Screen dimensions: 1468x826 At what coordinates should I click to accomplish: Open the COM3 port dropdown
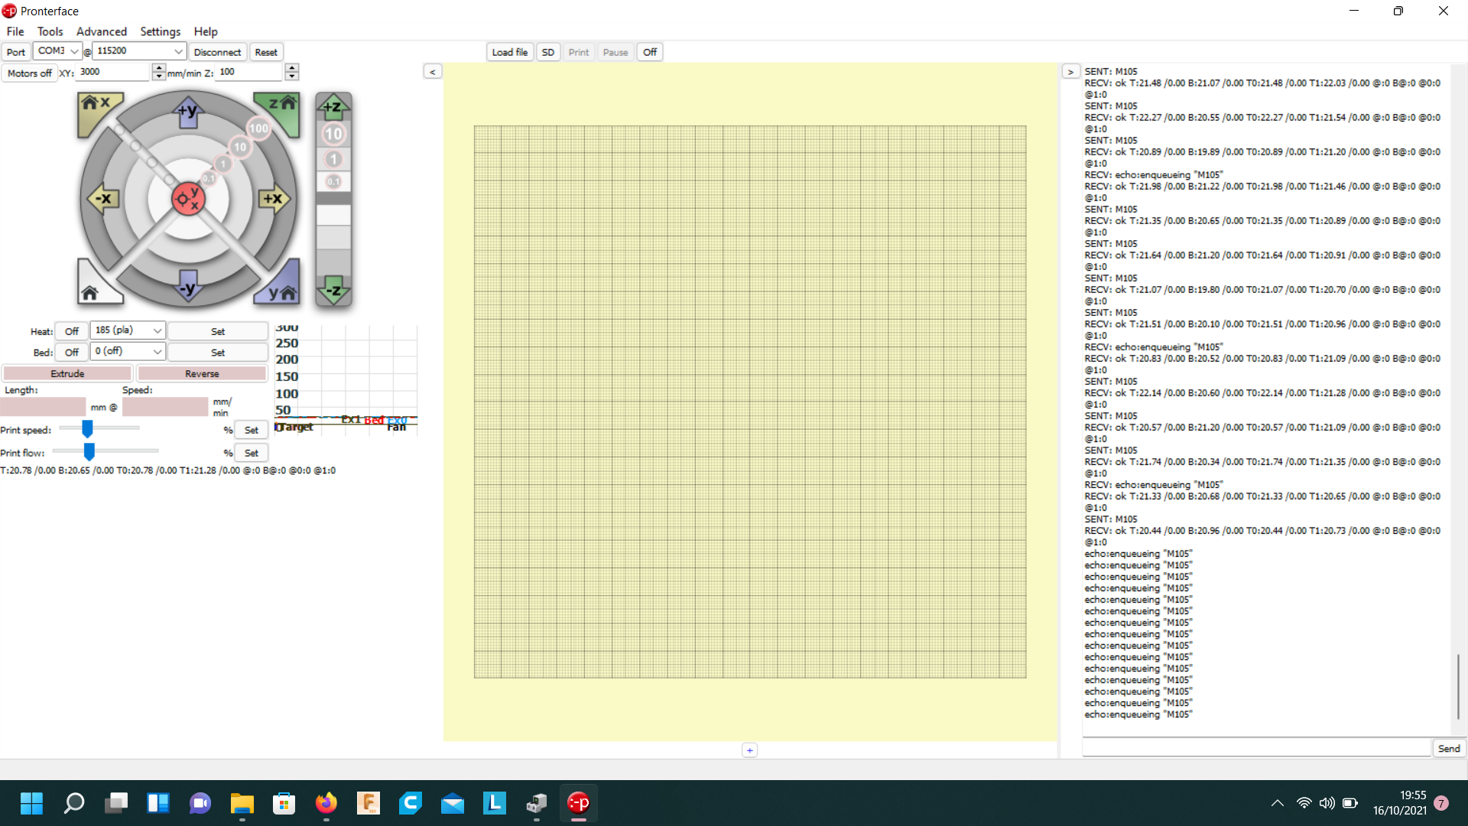58,51
